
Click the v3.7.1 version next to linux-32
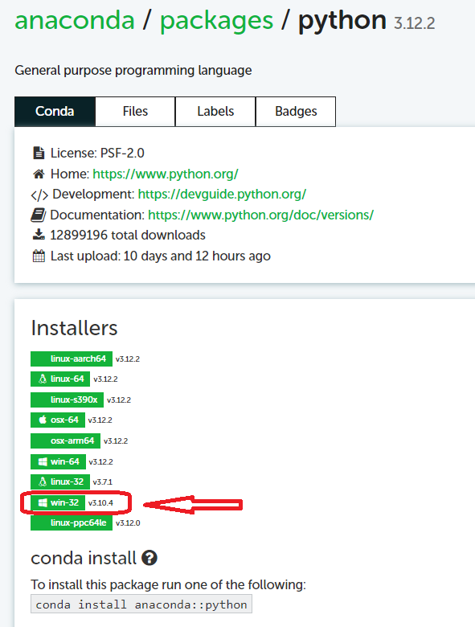point(102,482)
